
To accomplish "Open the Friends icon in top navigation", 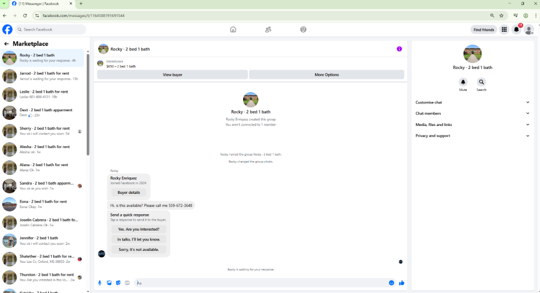I will click(268, 30).
